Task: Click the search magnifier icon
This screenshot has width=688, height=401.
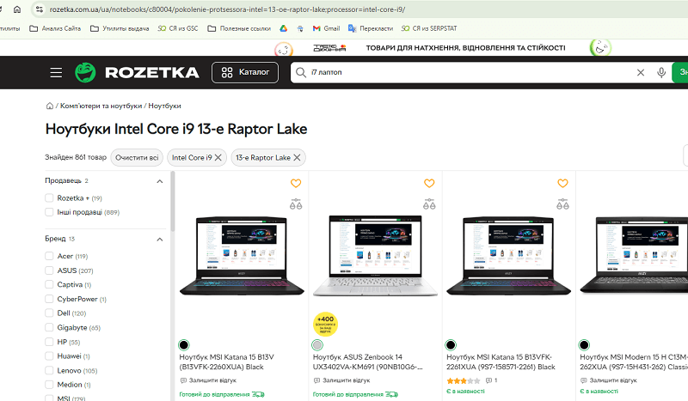Action: coord(300,72)
